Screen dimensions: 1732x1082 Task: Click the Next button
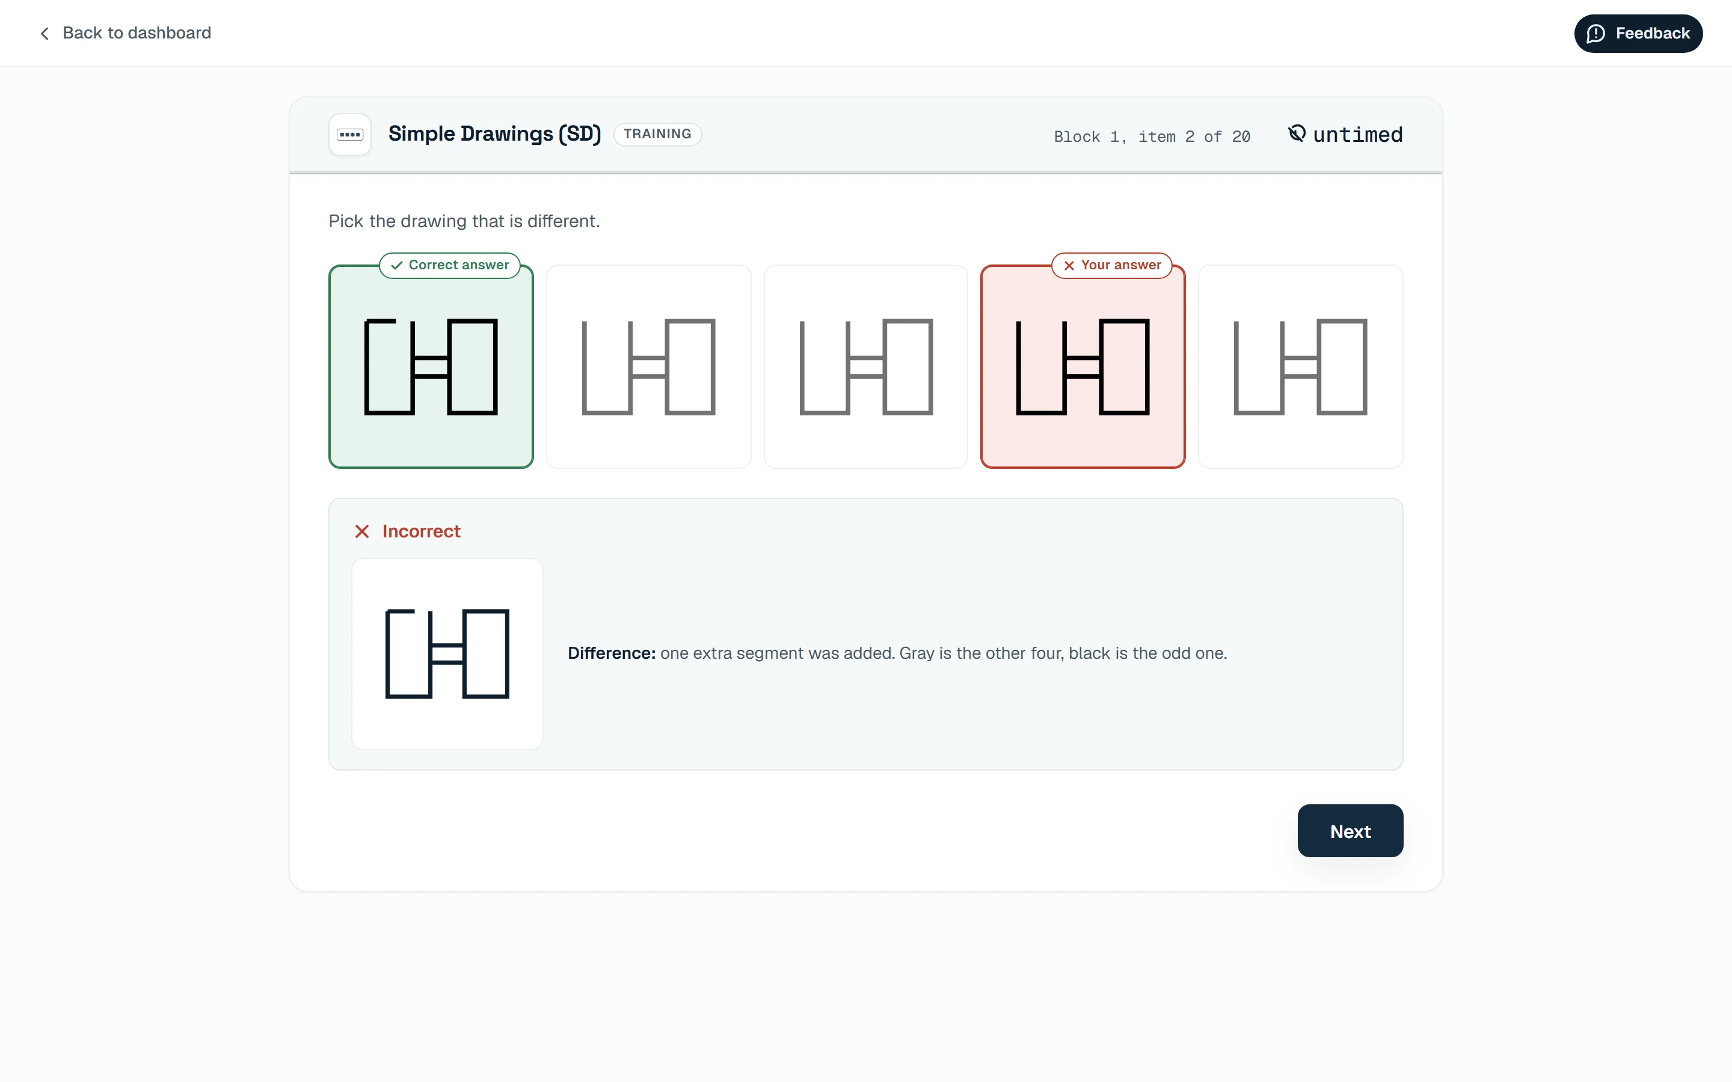(x=1350, y=831)
